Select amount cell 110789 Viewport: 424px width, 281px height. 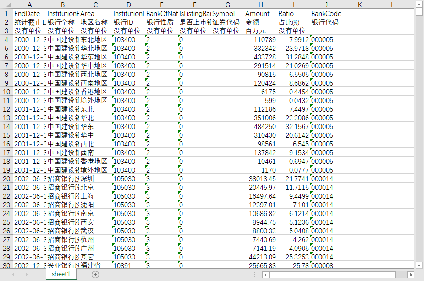click(261, 40)
